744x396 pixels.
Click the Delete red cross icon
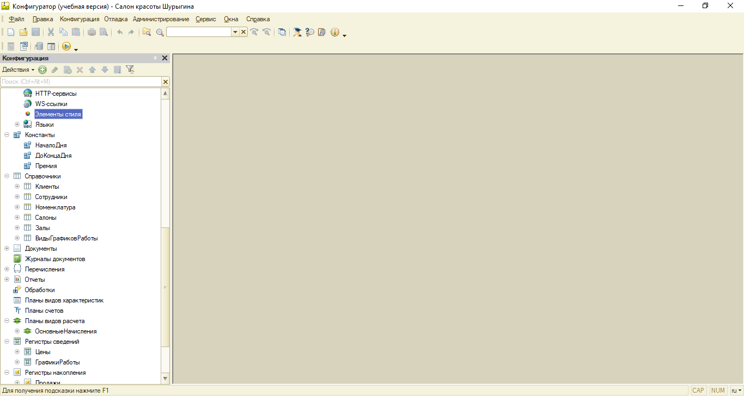coord(80,70)
